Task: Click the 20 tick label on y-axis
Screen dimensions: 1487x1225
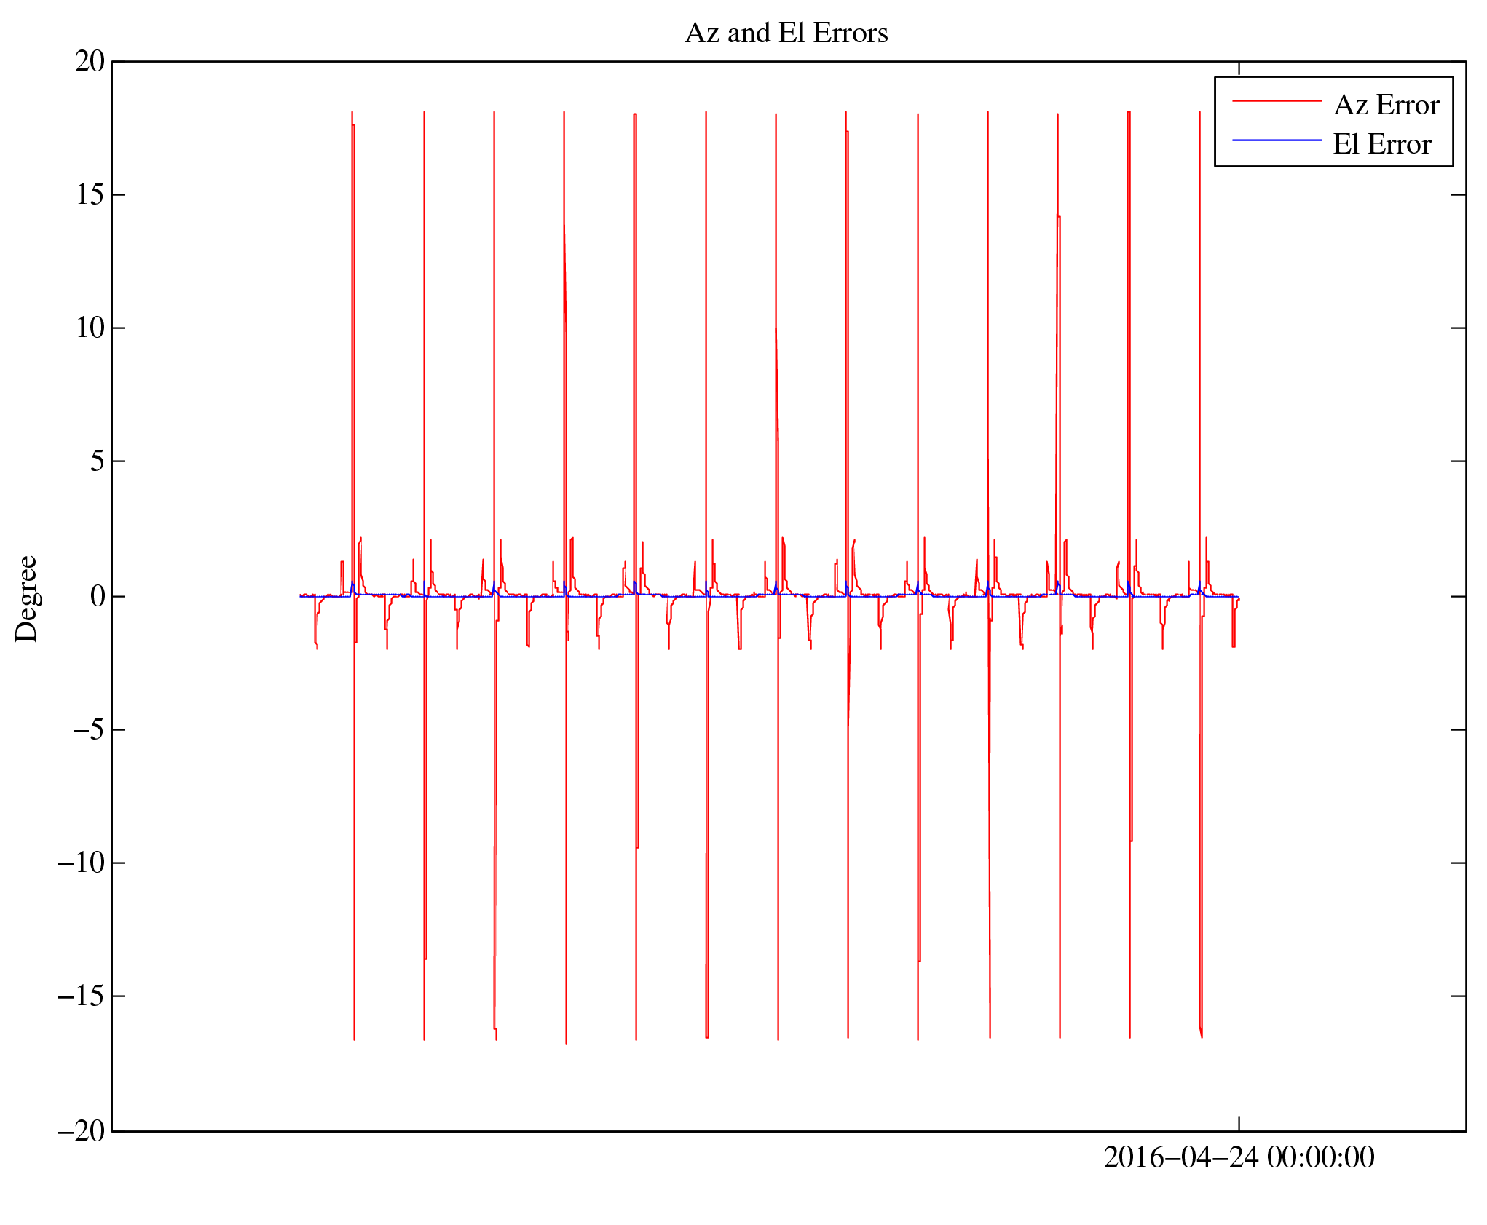Action: [90, 62]
